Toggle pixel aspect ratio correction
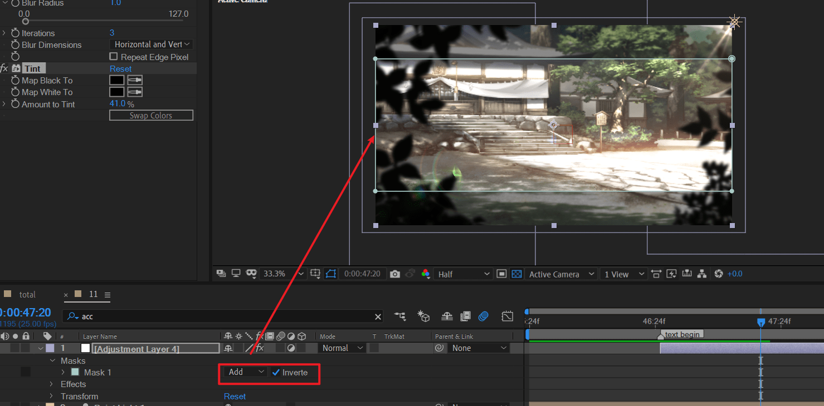Screen dimensions: 824x406 (x=656, y=274)
